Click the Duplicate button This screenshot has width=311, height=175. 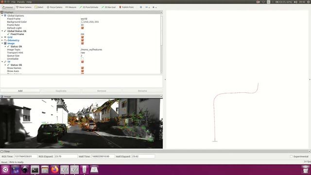click(61, 91)
